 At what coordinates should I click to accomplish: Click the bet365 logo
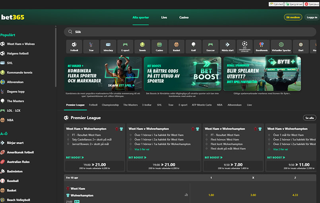[x=13, y=17]
